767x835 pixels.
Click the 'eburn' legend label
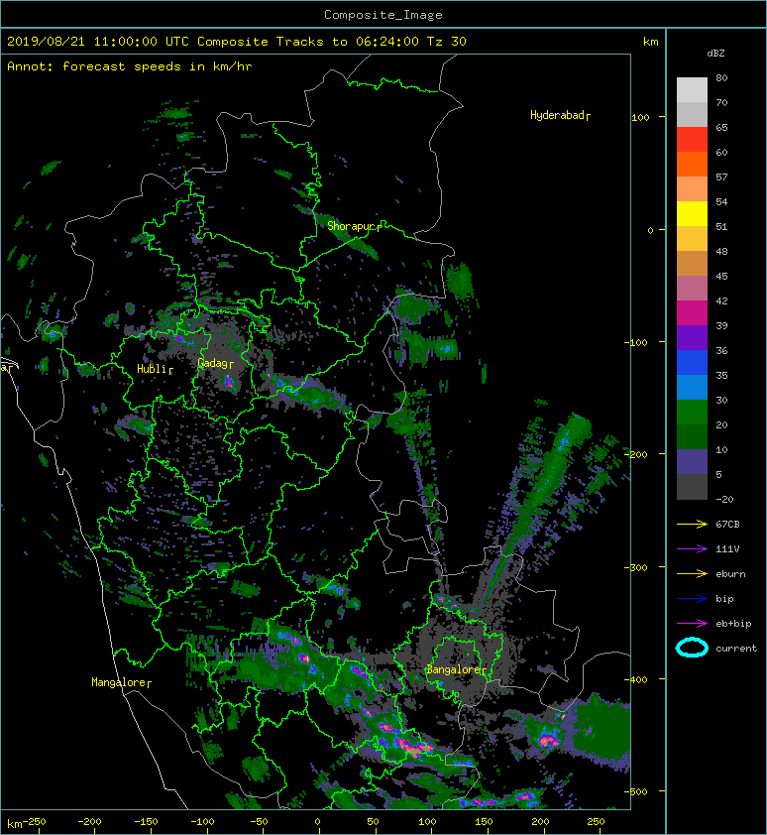tap(730, 573)
